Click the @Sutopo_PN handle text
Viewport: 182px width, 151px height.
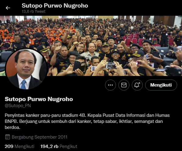tap(18, 106)
